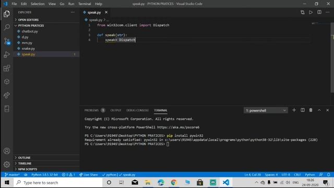Open Mail app from taskbar
Image resolution: width=334 pixels, height=188 pixels.
[x=135, y=182]
